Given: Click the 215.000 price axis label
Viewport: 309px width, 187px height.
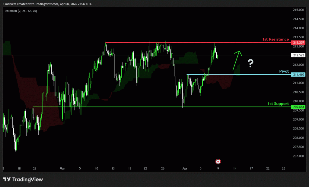Looking at the screenshot, I should (x=298, y=10).
